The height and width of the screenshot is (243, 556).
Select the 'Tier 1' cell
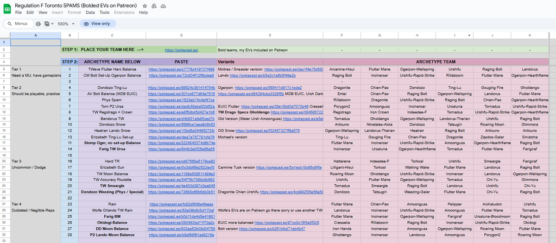click(x=36, y=69)
